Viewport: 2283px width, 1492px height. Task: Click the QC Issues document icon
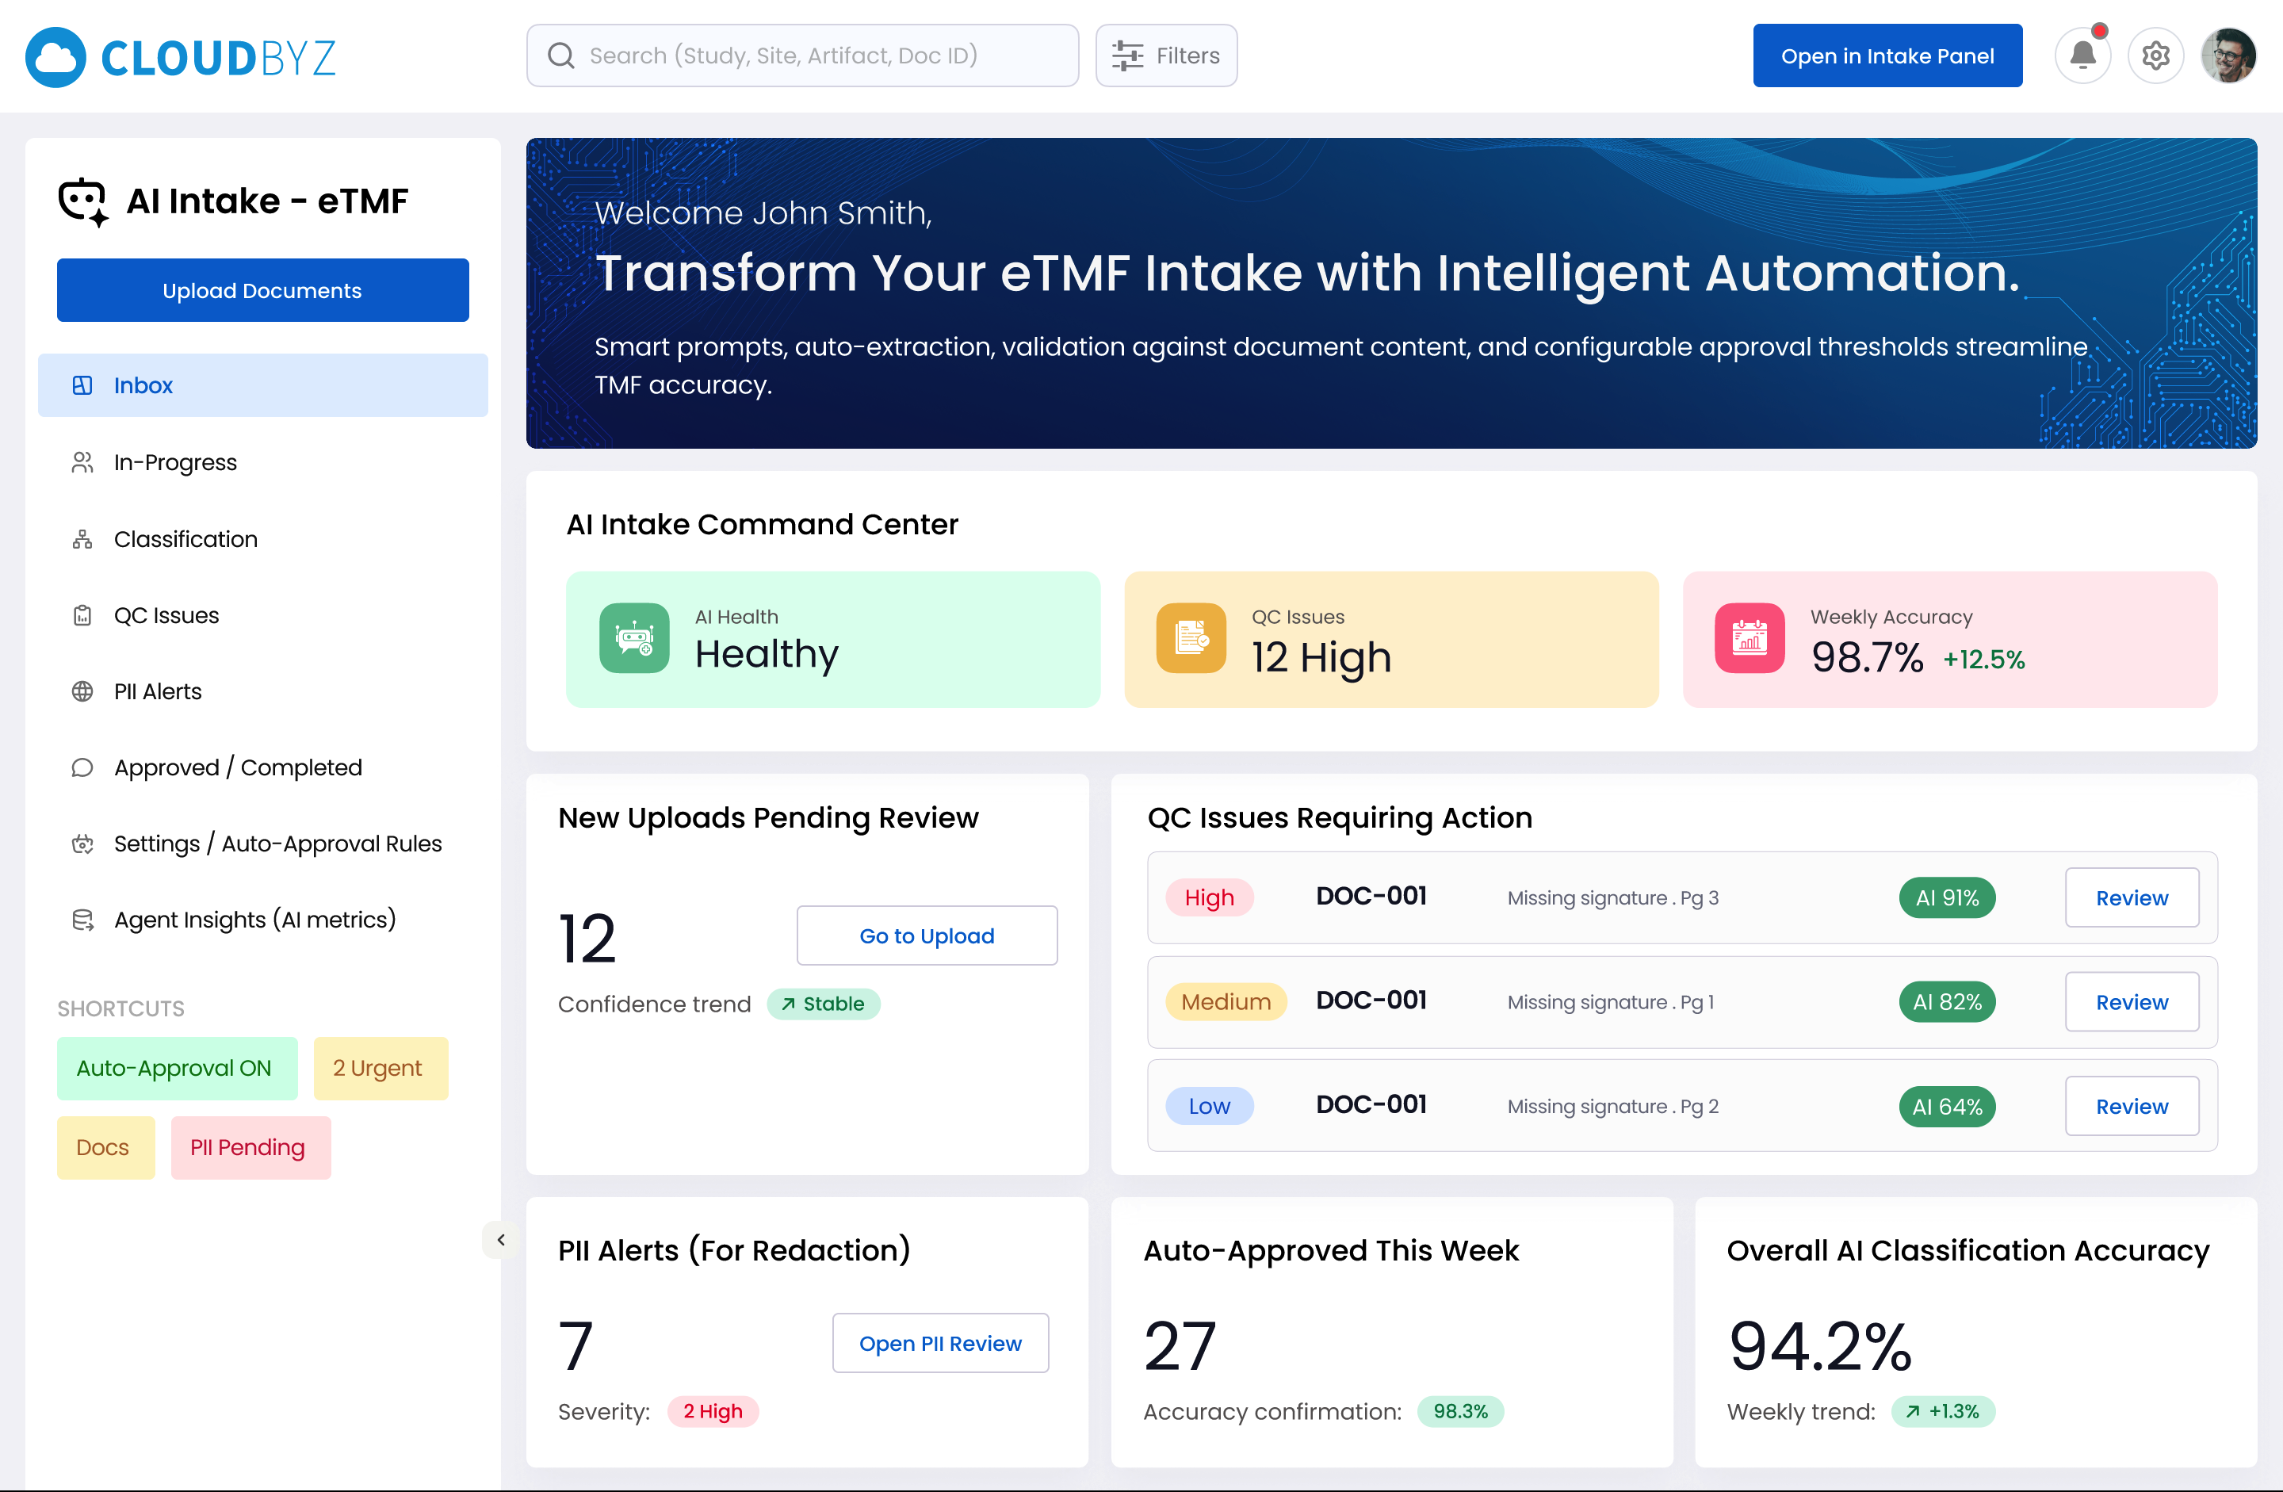1191,638
